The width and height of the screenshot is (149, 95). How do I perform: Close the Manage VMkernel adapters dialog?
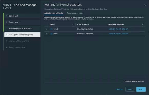pyautogui.click(x=145, y=5)
